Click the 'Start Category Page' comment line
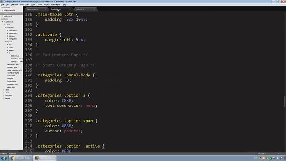Screen dimensions: 286x161 pos(65,65)
